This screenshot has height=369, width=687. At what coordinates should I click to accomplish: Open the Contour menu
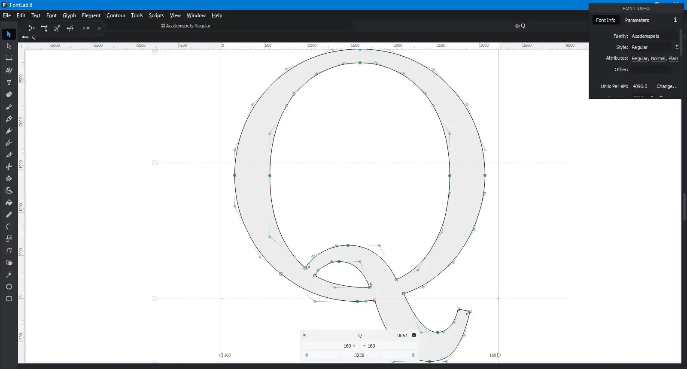point(116,15)
